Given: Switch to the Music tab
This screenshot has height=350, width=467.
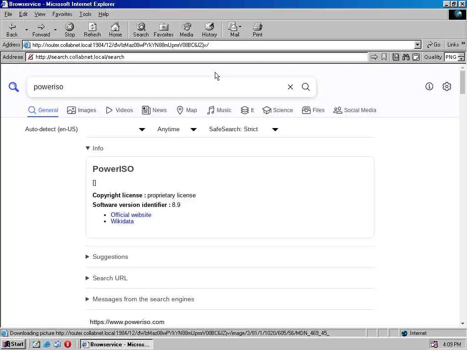Looking at the screenshot, I should click(219, 110).
